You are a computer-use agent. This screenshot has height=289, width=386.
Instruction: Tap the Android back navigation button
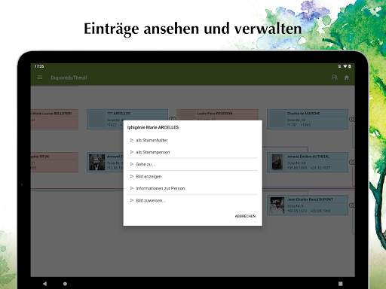point(44,284)
